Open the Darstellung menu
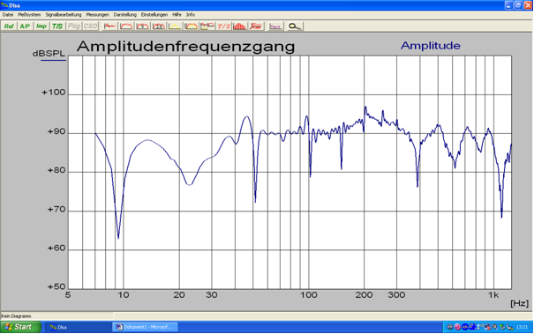This screenshot has width=534, height=334. (125, 15)
